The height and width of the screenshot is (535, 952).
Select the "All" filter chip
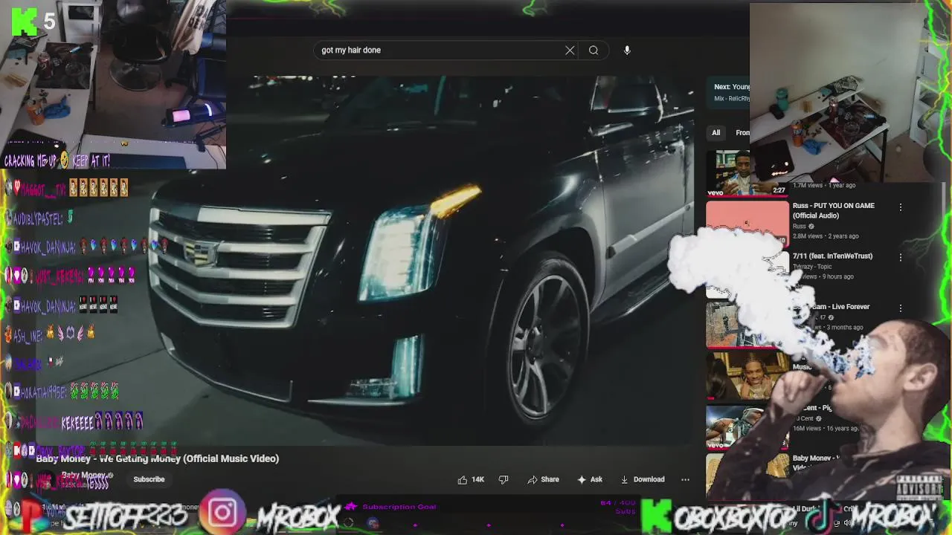715,133
